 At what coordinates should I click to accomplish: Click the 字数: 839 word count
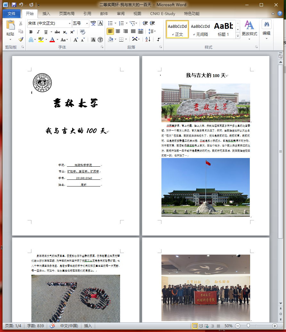36,326
